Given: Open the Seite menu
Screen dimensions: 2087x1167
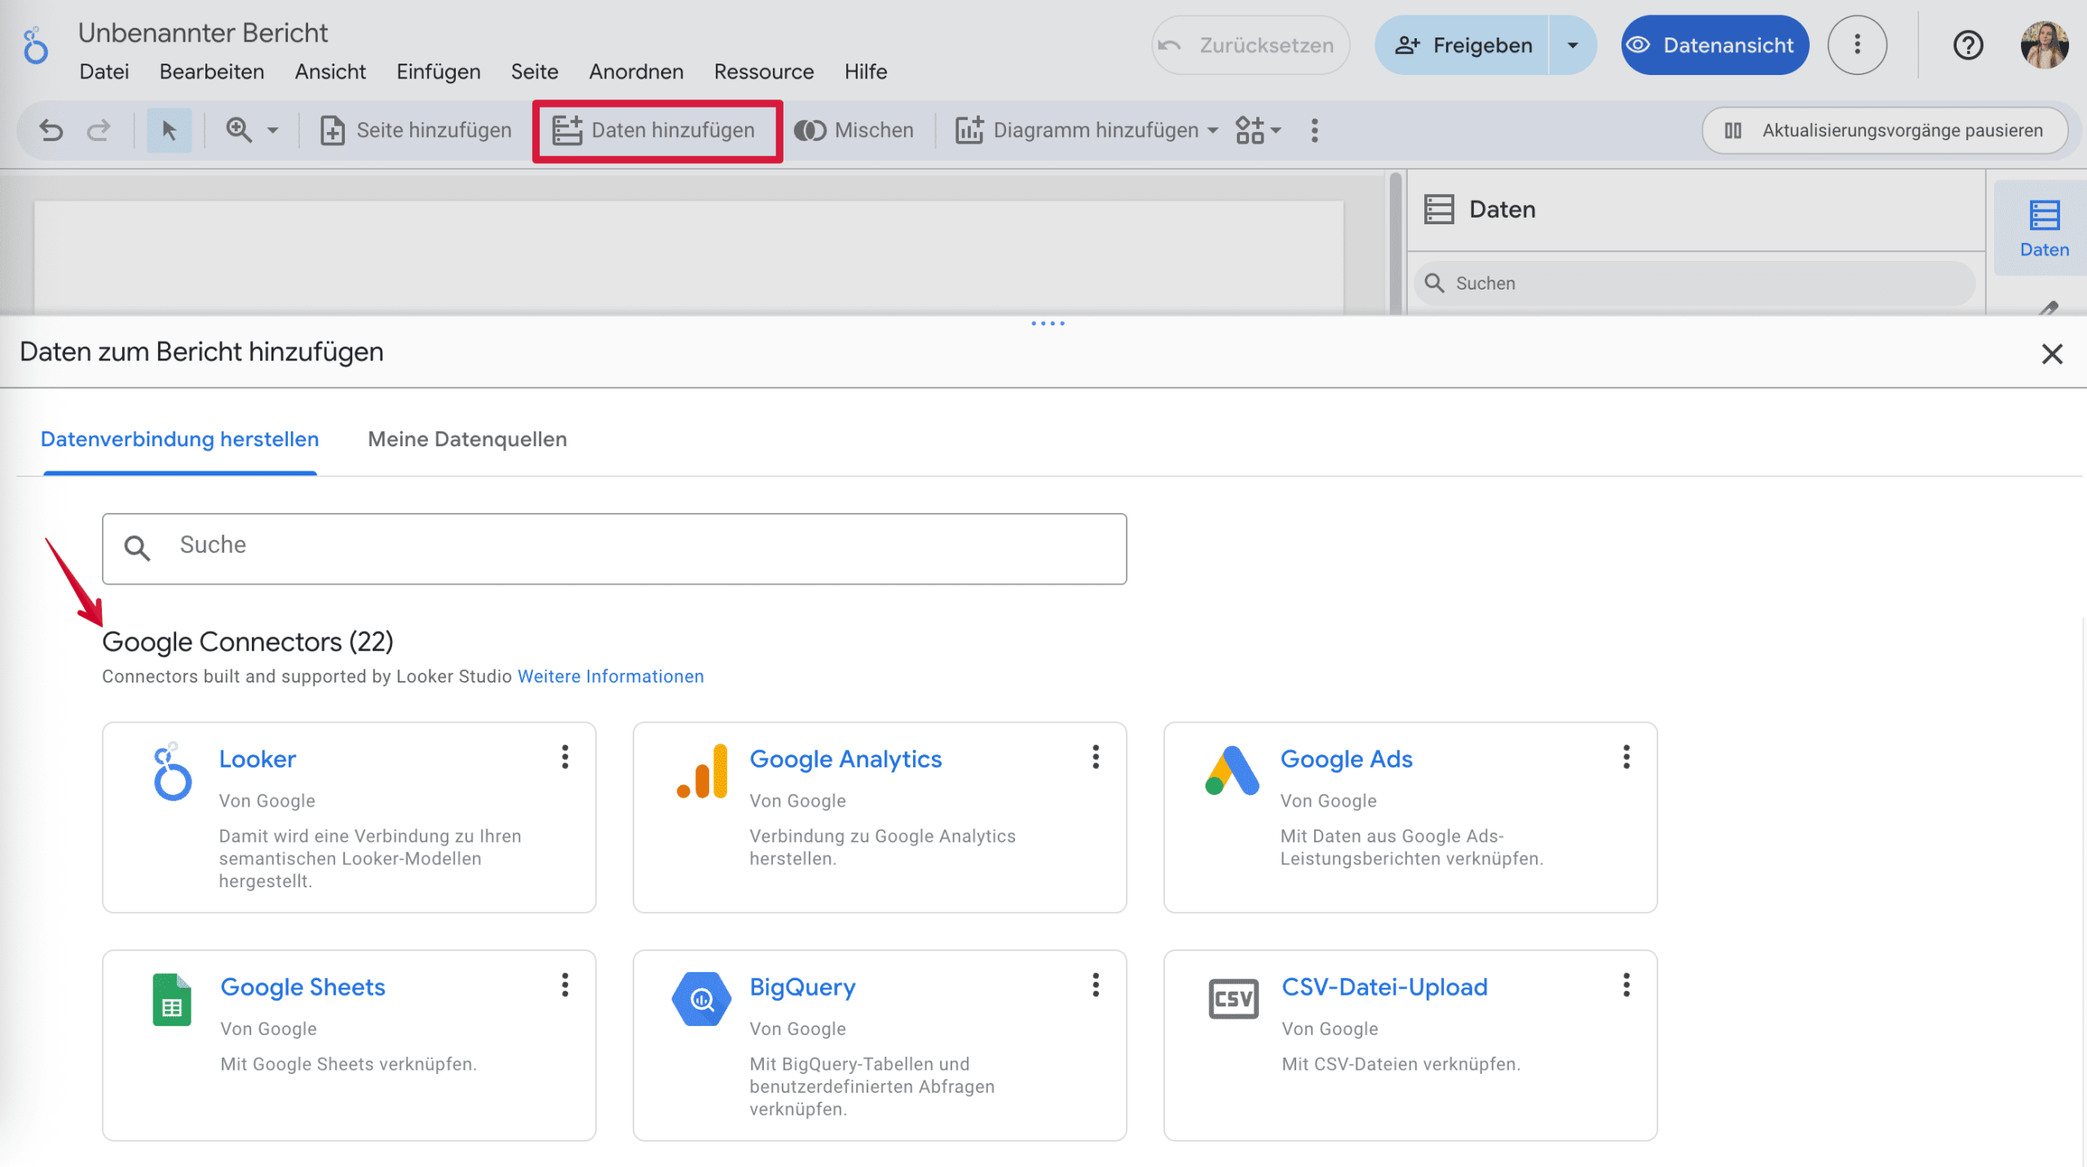Looking at the screenshot, I should coord(535,72).
